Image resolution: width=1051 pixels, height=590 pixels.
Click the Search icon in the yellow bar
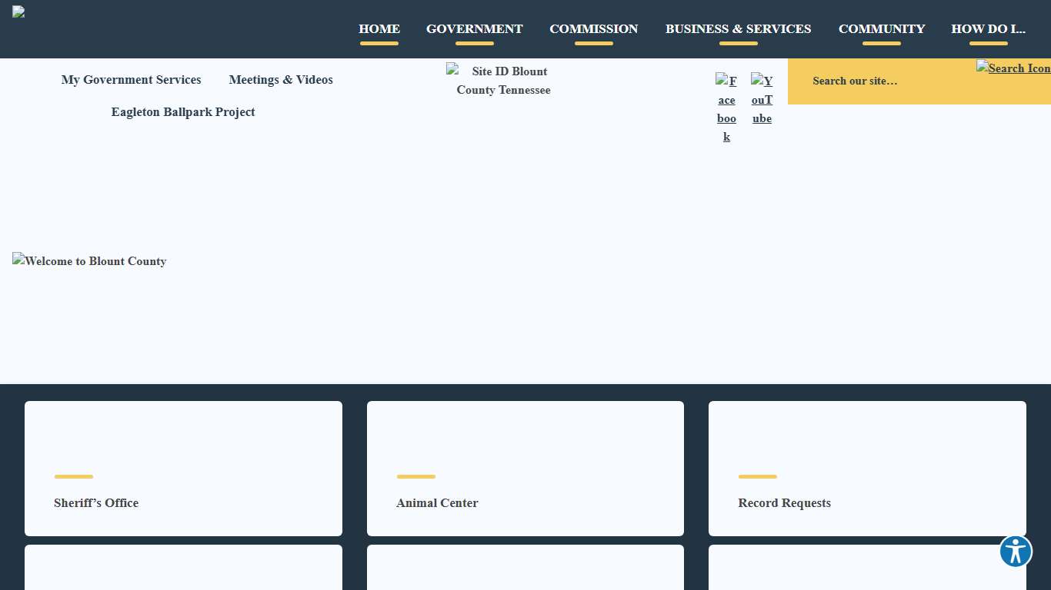point(1013,68)
